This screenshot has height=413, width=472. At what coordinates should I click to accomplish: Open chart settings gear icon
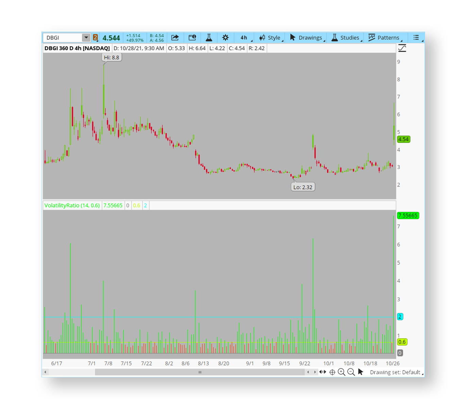coord(225,38)
